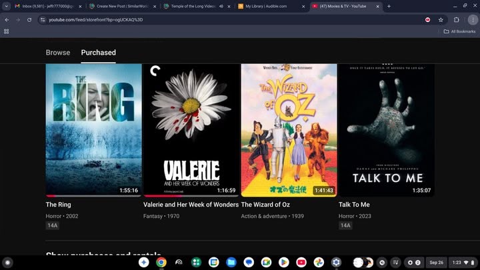Close the Movies & TV YouTube tab
Image resolution: width=480 pixels, height=270 pixels.
click(x=378, y=7)
